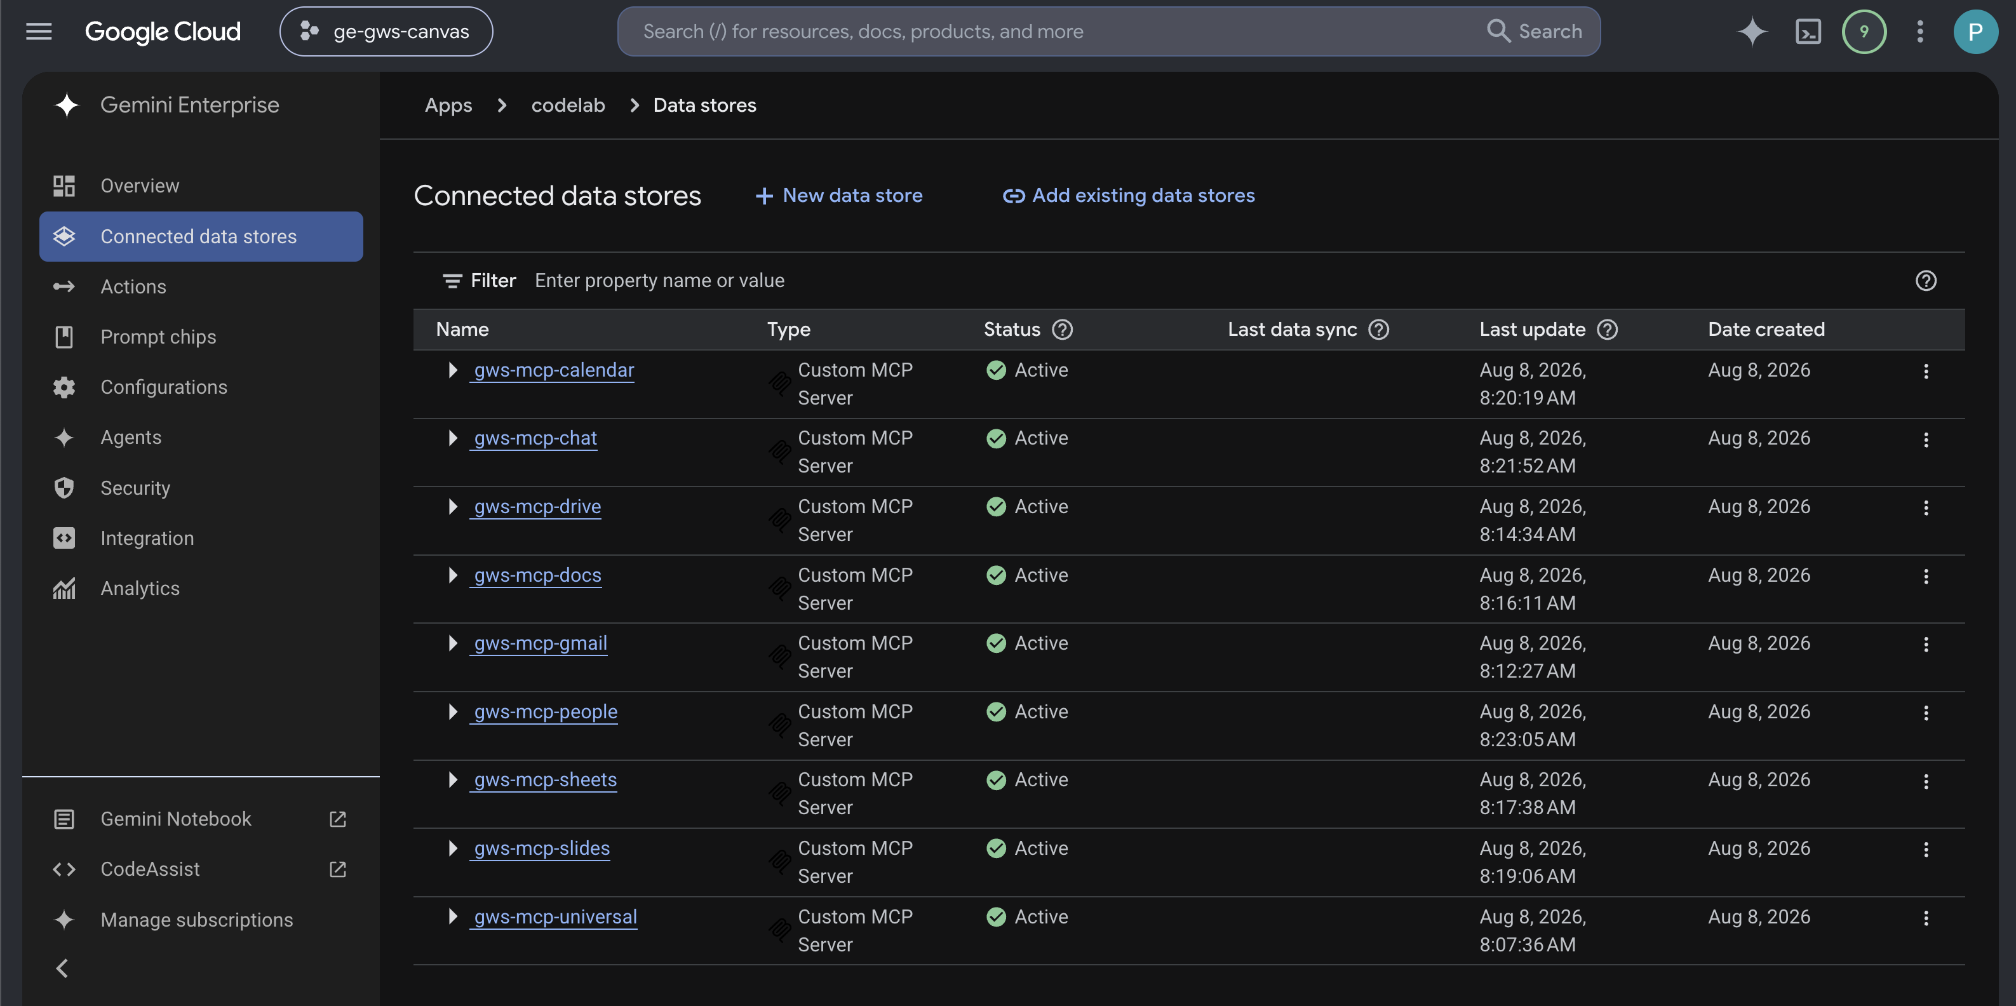The image size is (2016, 1006).
Task: Click the Gemini sparkle icon in top bar
Action: [1752, 31]
